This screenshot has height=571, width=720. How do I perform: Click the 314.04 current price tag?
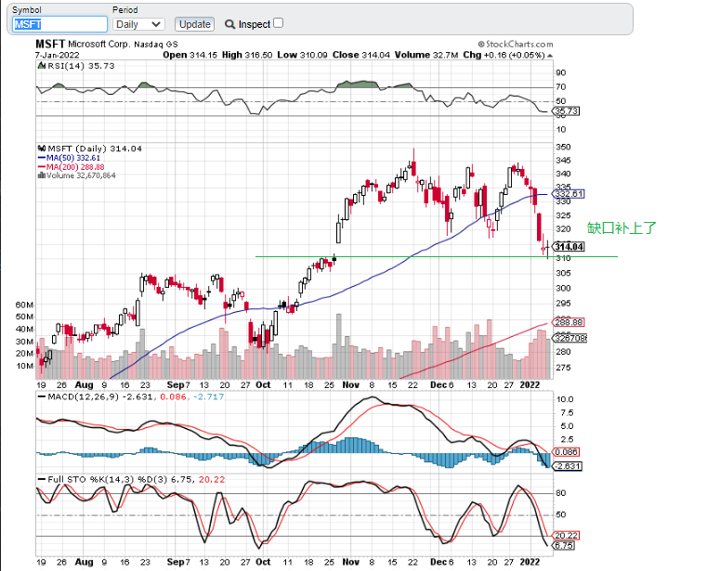coord(568,246)
